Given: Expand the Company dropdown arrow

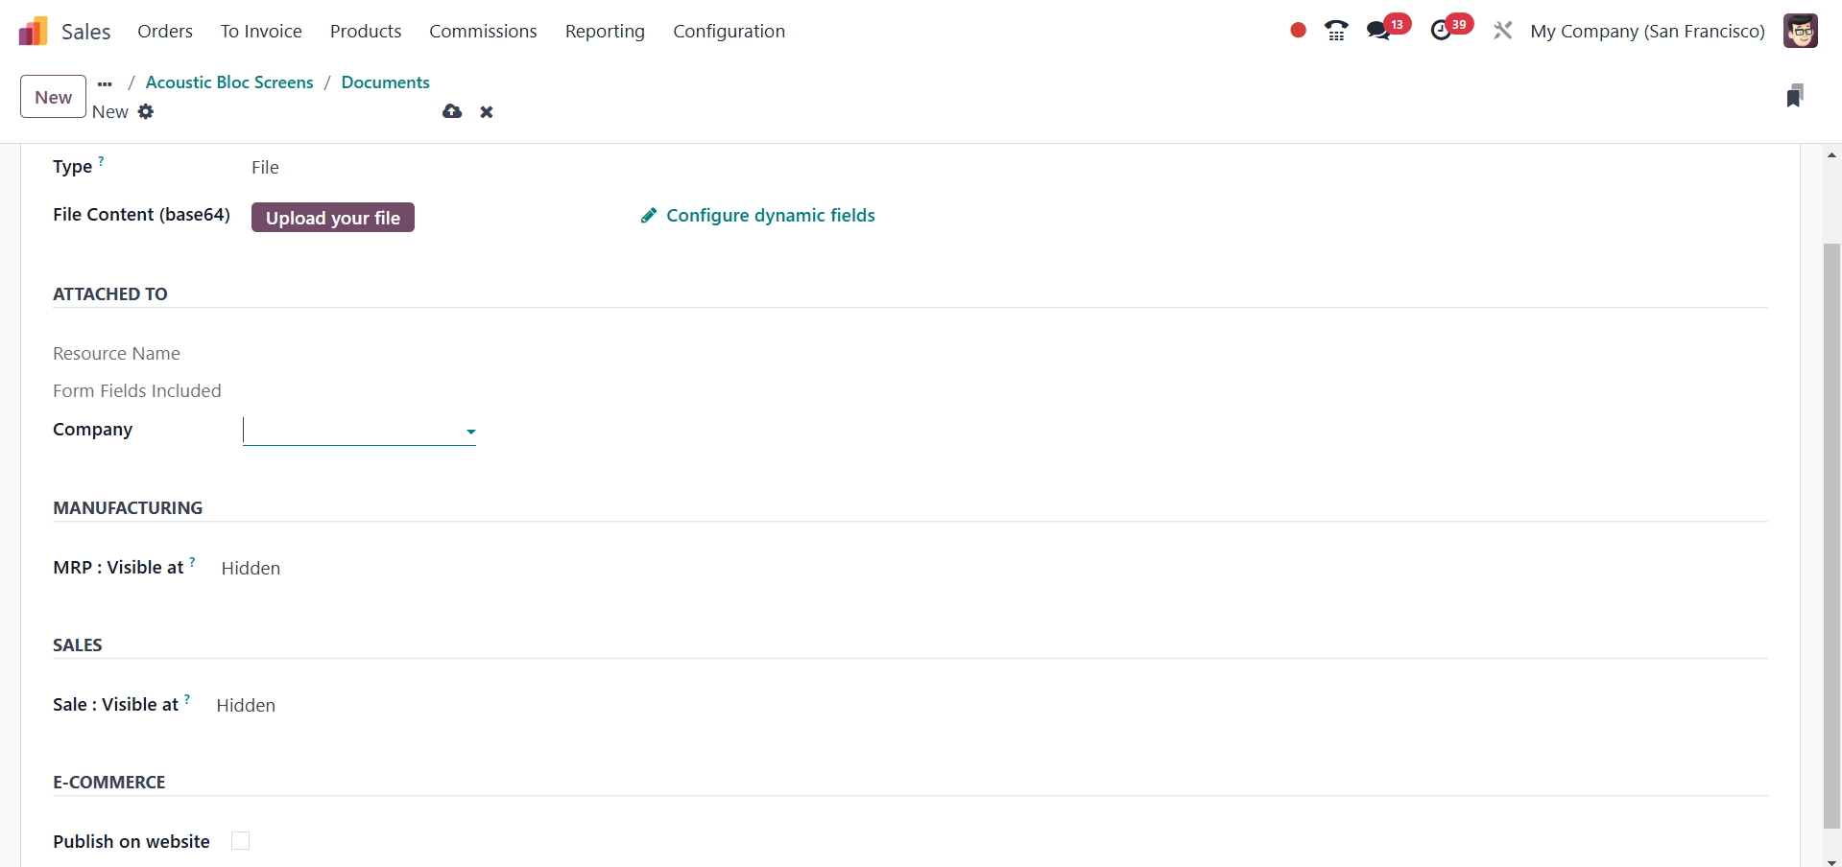Looking at the screenshot, I should coord(470,432).
